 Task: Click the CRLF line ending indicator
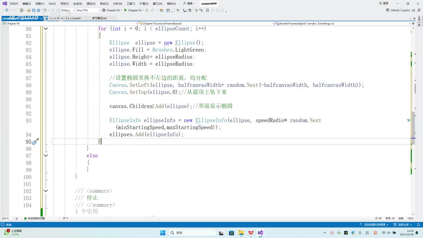411,218
